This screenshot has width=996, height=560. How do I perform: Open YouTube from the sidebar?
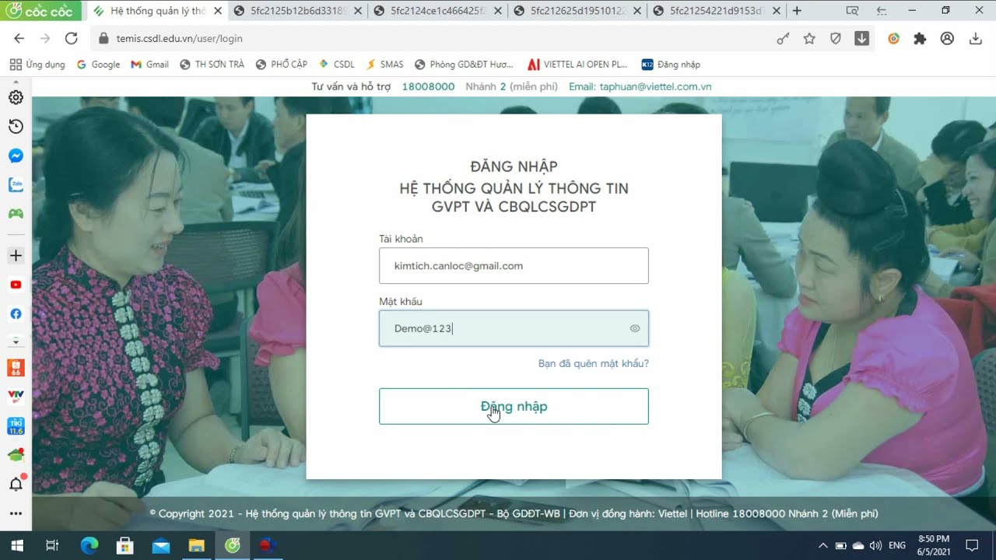coord(16,285)
